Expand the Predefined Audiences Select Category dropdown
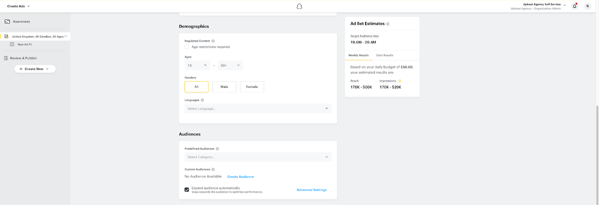599x205 pixels. (258, 157)
